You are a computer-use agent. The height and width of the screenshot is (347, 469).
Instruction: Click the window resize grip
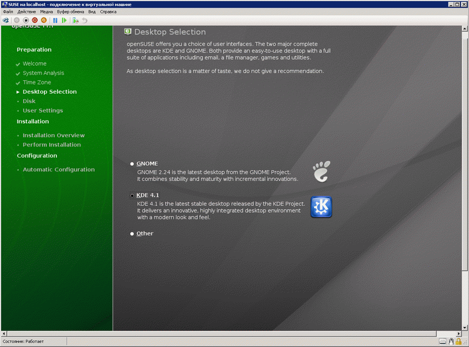point(465,342)
